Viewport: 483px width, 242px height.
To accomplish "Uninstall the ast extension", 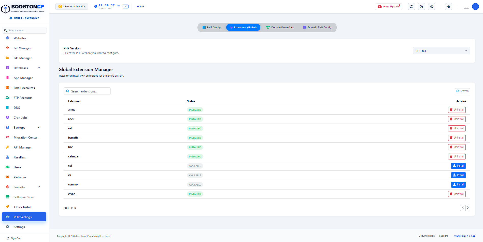I will [x=457, y=128].
